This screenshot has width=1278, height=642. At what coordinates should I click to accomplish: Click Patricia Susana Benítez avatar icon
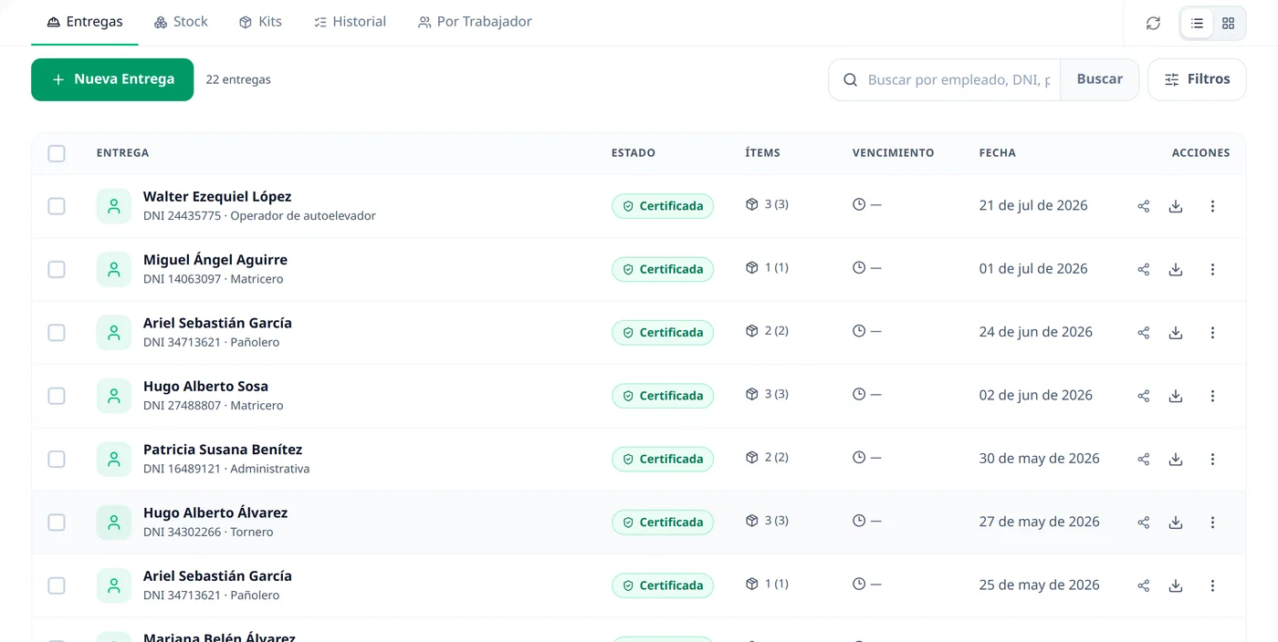click(x=114, y=459)
